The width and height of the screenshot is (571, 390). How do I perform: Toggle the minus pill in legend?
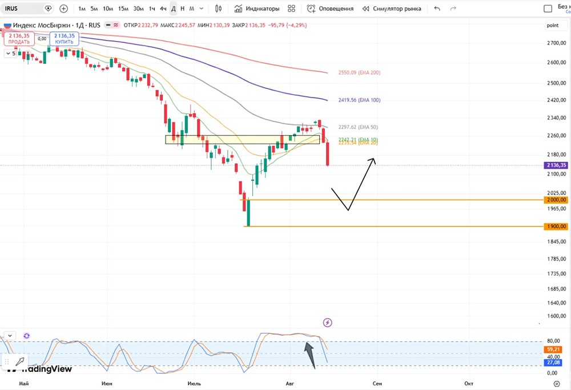[108, 25]
